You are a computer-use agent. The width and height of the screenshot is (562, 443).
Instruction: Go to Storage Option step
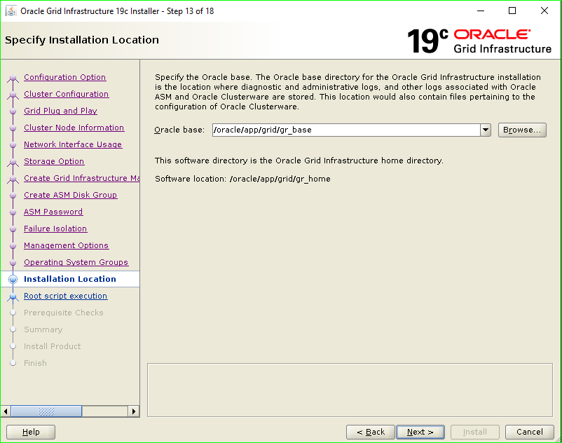54,162
